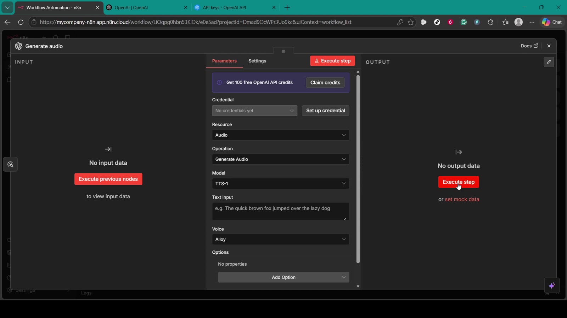Open the Extensions puzzle icon
567x318 pixels.
coord(490,22)
